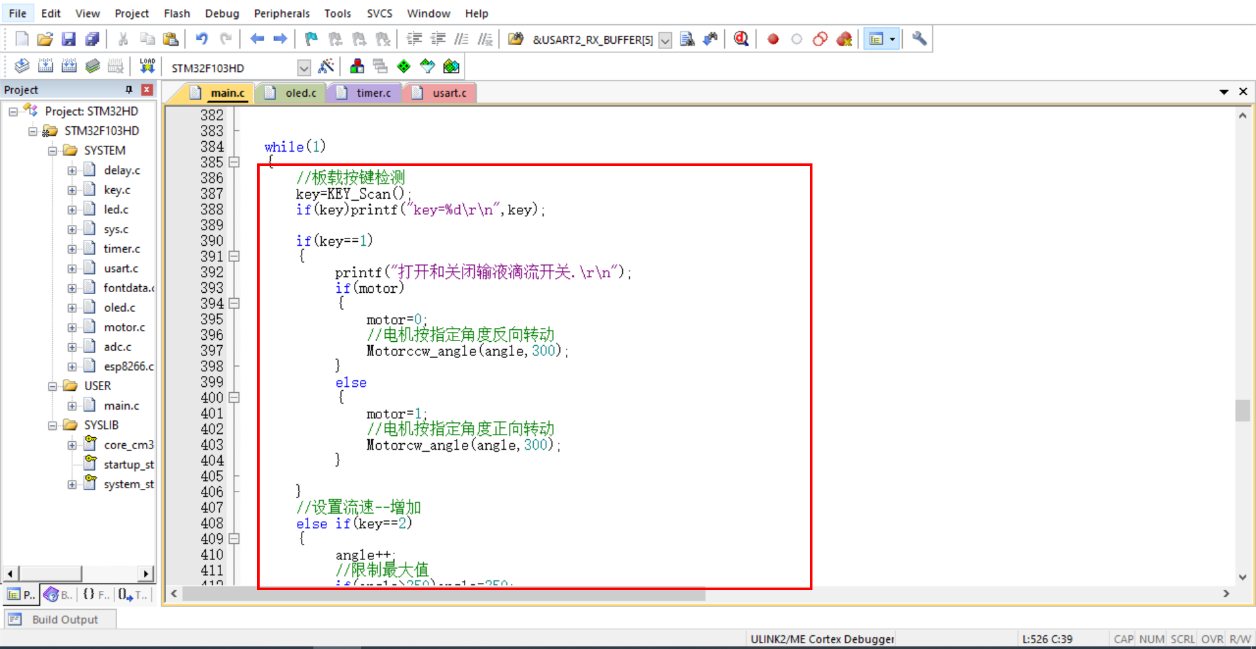Open find text dropdown &USART2_RX_BUFFER[5]

pos(665,41)
